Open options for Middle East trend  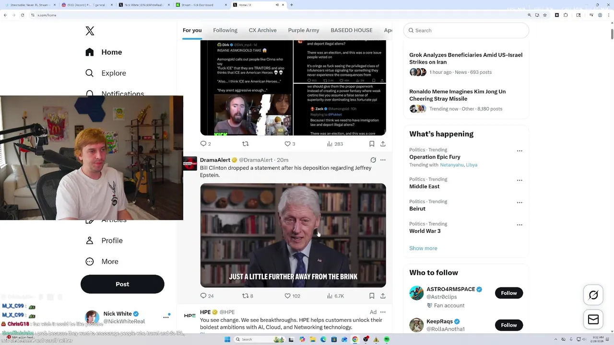[x=520, y=181]
